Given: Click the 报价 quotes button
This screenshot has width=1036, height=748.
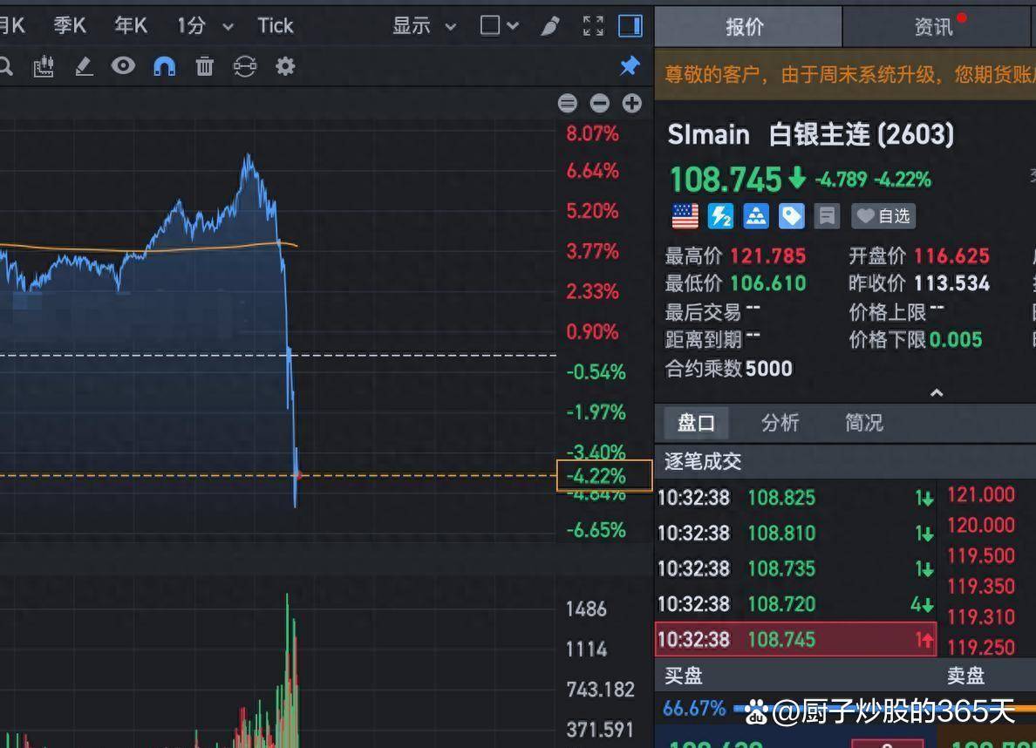Looking at the screenshot, I should [x=746, y=27].
